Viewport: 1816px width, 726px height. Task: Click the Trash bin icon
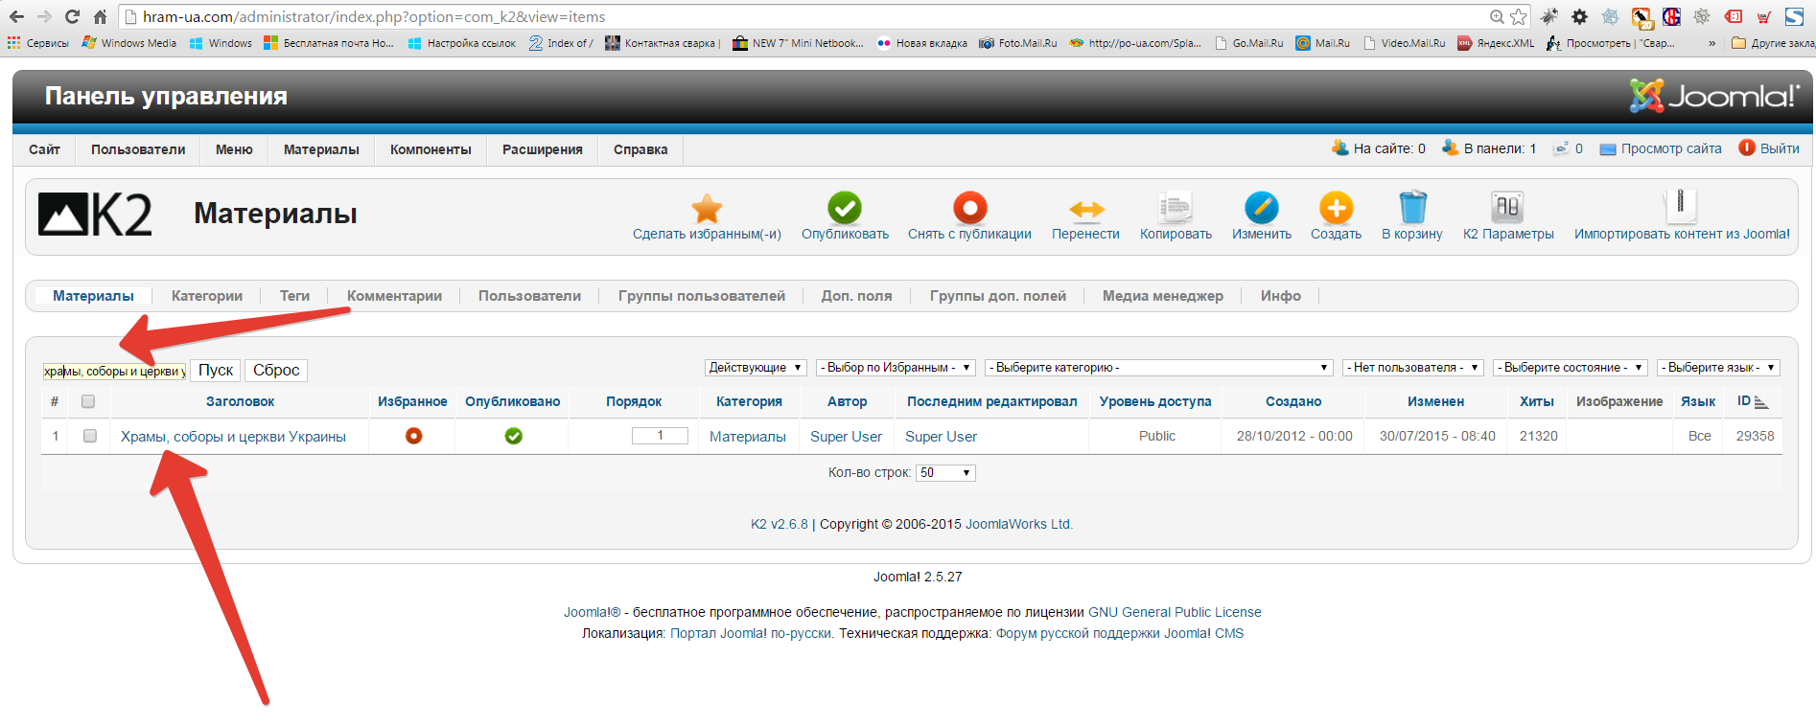(x=1412, y=208)
